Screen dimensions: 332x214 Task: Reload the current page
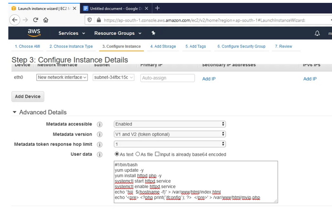[x=35, y=20]
